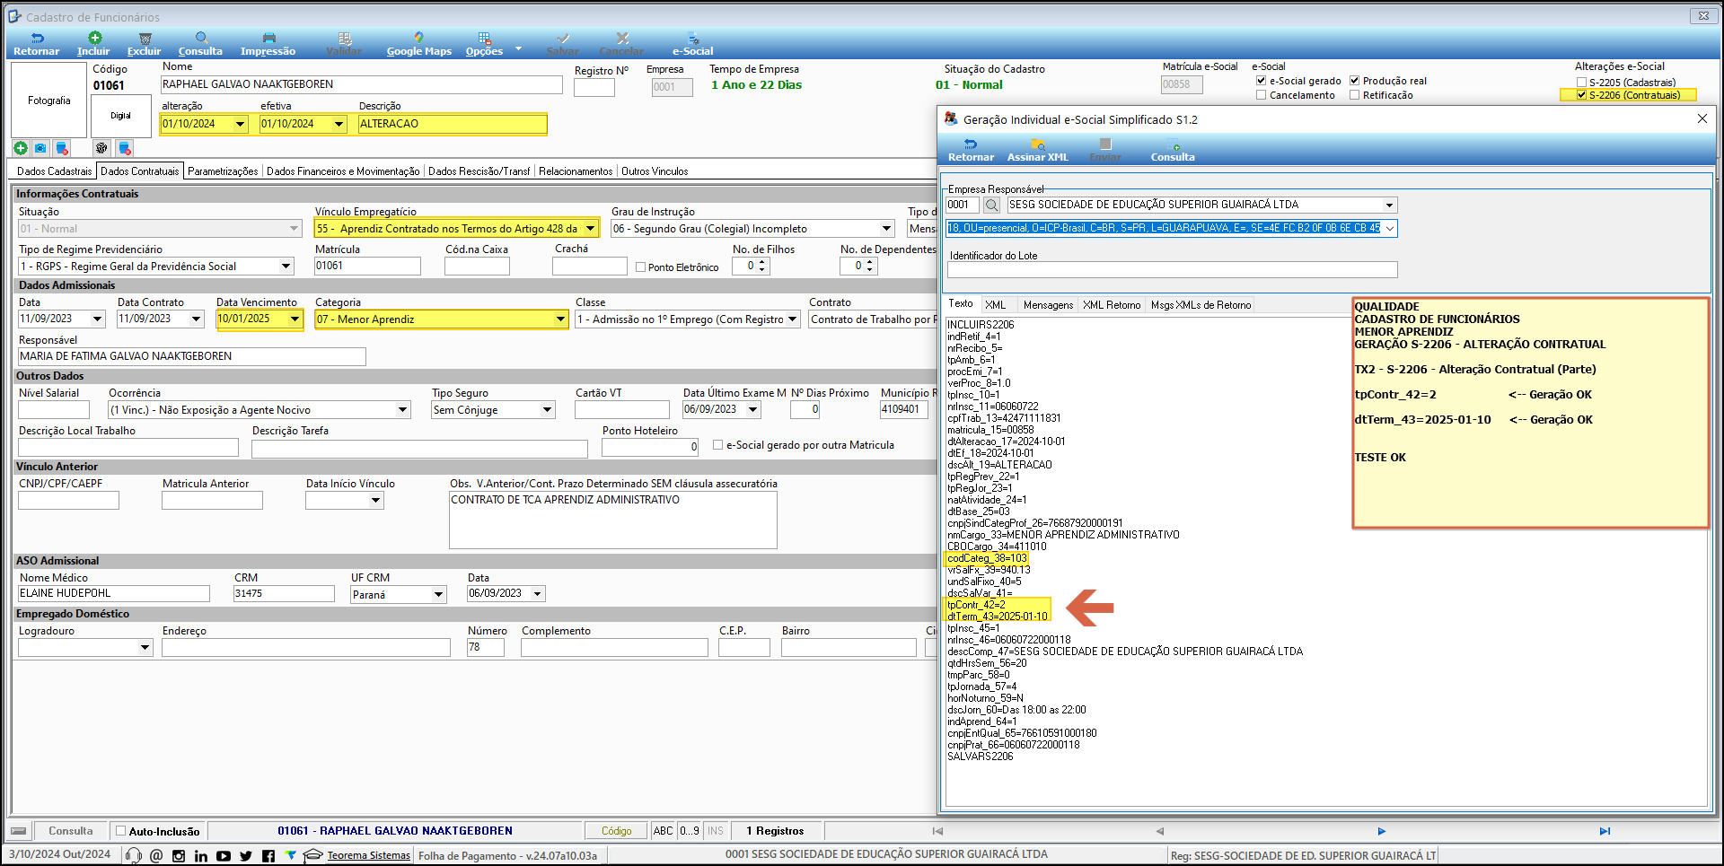The image size is (1724, 866).
Task: Switch to the Parametrizações tab
Action: tap(223, 171)
